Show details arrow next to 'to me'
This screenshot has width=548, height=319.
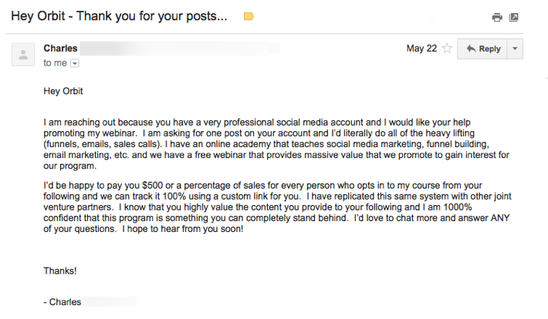[x=75, y=63]
